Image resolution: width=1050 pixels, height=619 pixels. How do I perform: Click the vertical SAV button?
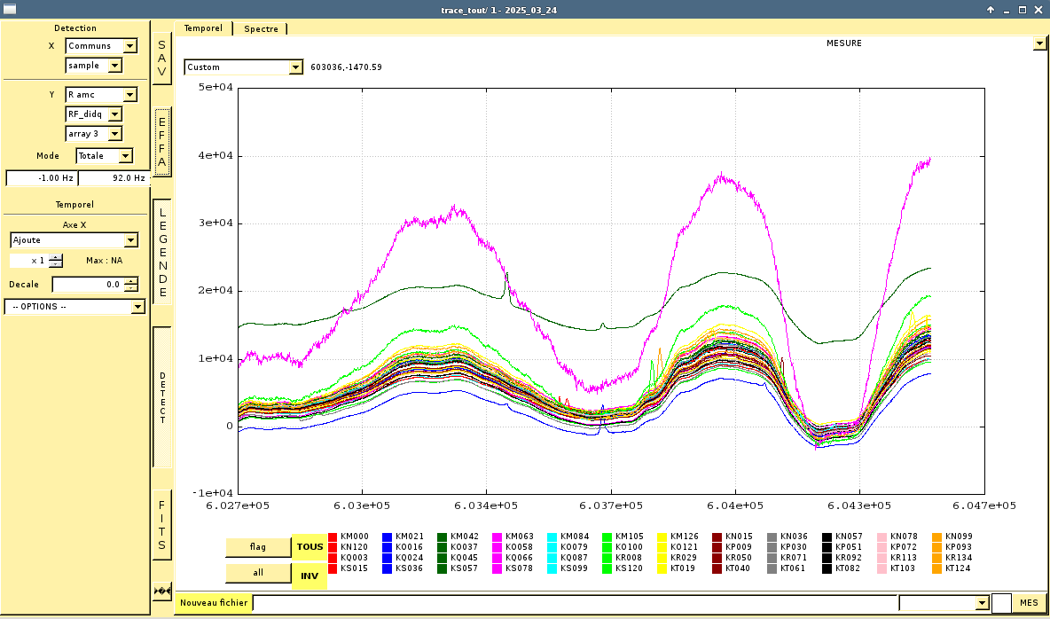click(161, 58)
